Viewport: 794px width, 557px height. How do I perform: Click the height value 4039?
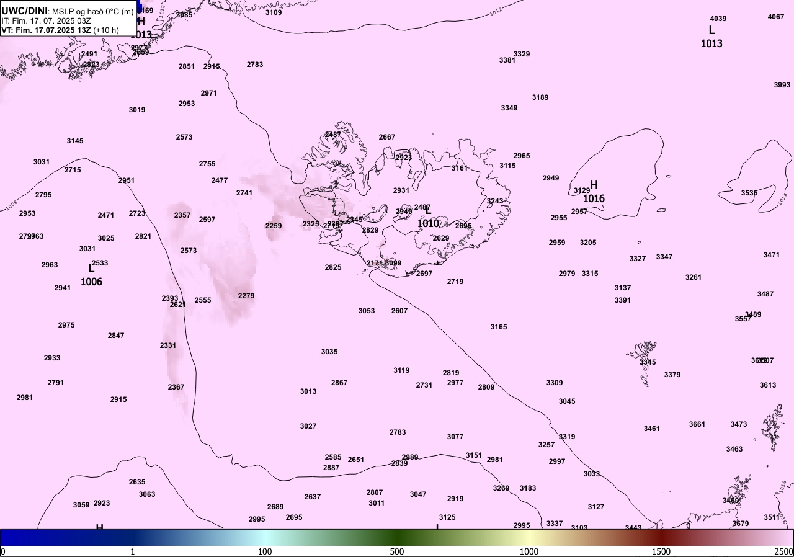(x=718, y=19)
